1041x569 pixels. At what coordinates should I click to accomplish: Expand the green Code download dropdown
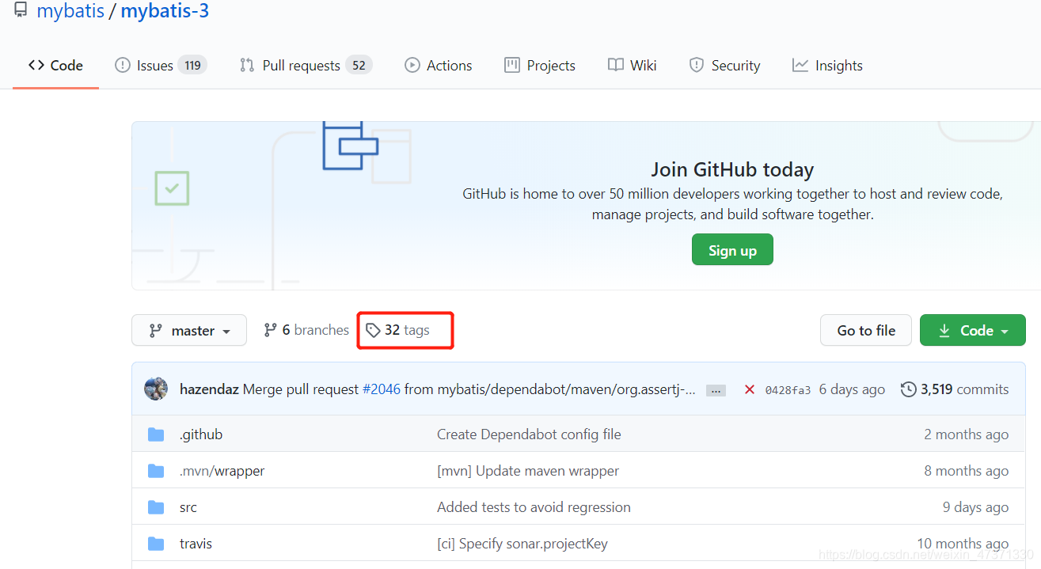[973, 331]
